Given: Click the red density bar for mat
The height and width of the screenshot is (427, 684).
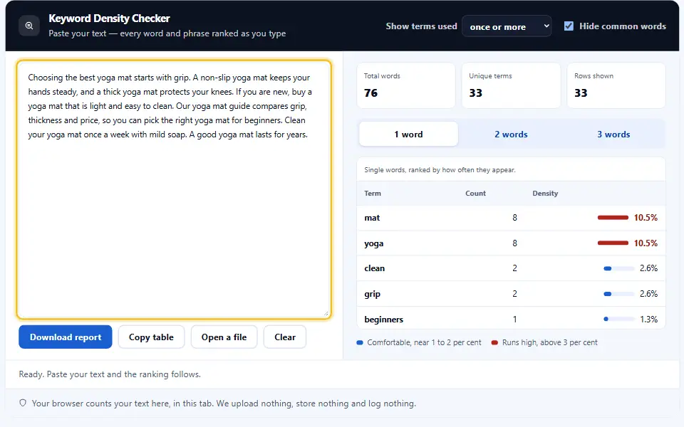Looking at the screenshot, I should click(x=613, y=218).
